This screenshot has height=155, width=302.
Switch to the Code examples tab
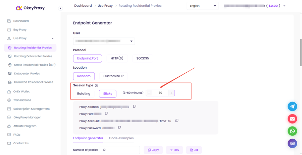pyautogui.click(x=121, y=138)
